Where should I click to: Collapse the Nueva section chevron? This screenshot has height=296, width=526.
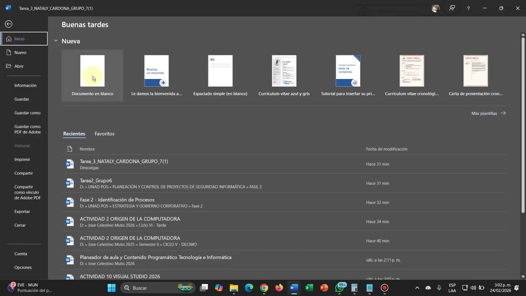point(56,41)
